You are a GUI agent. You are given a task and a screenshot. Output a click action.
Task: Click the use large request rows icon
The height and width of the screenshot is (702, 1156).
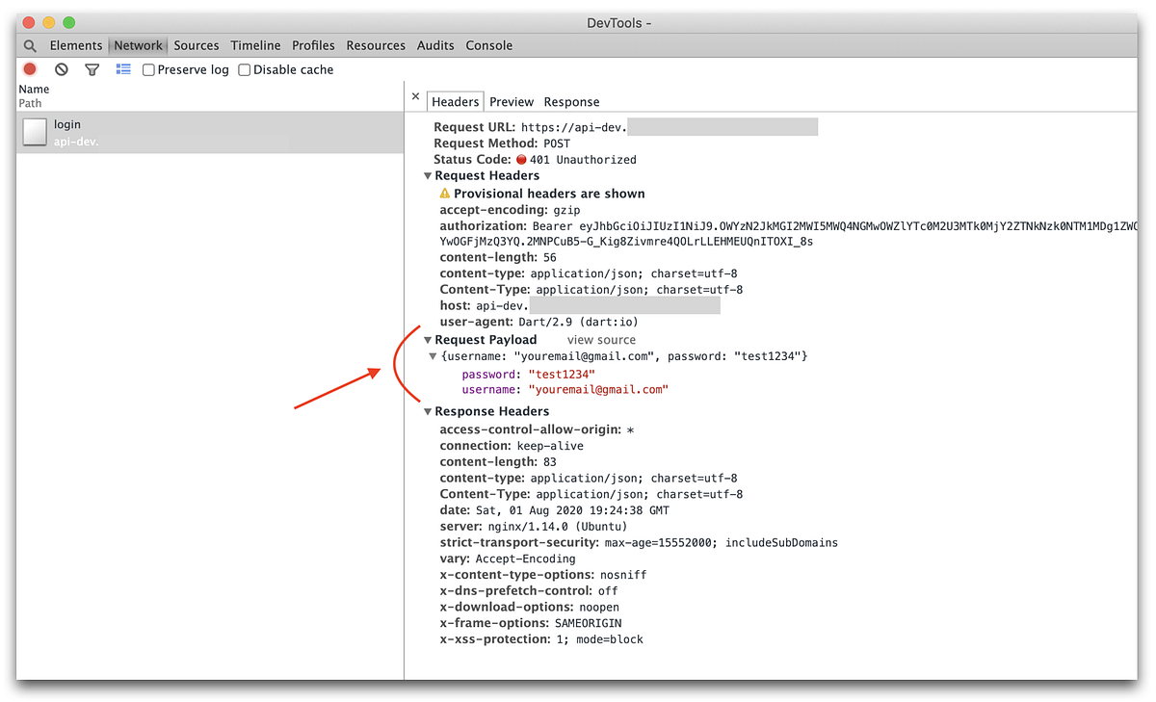coord(121,68)
